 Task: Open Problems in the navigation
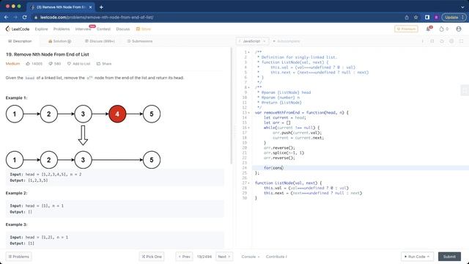62,29
